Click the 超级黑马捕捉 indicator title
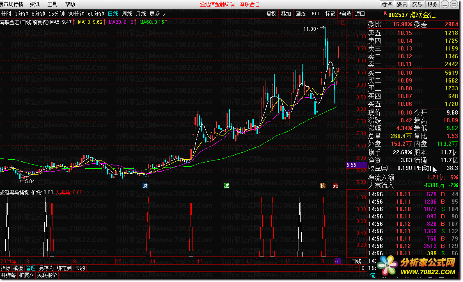Screen dimensions: 463x282 14,193
